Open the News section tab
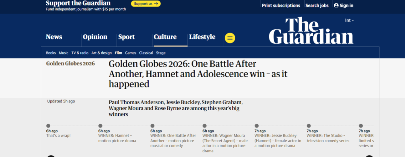This screenshot has height=157, width=405. (x=54, y=37)
